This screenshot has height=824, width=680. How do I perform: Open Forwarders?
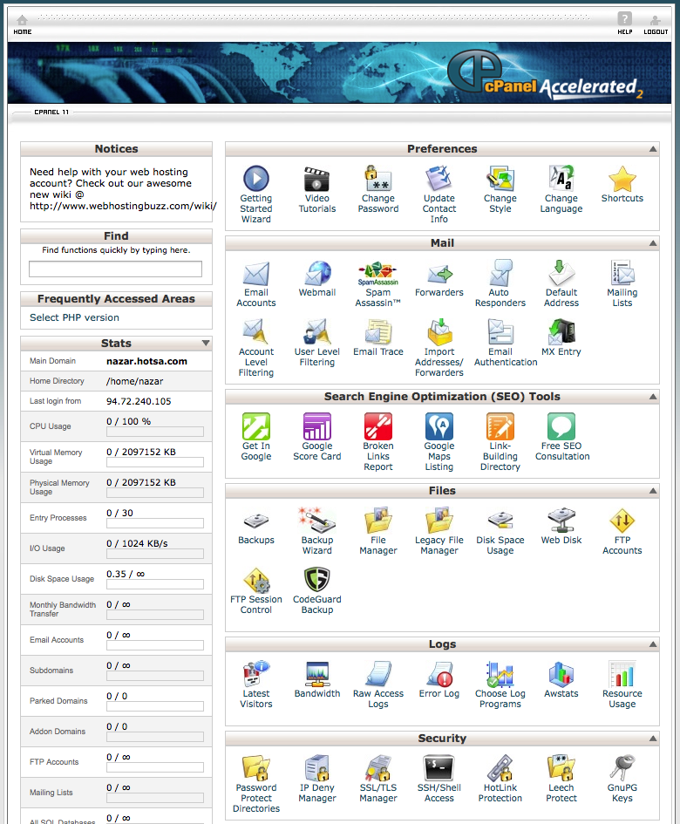tap(439, 273)
